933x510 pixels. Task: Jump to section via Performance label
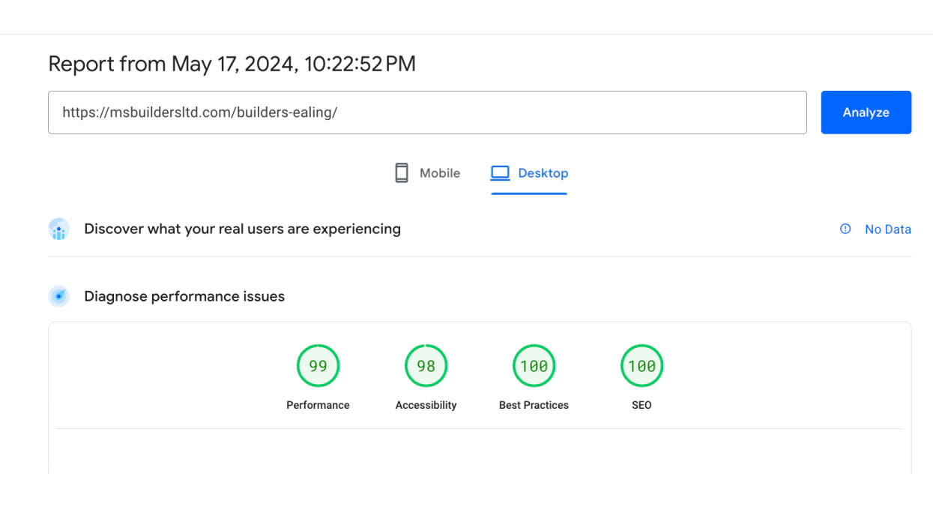318,405
